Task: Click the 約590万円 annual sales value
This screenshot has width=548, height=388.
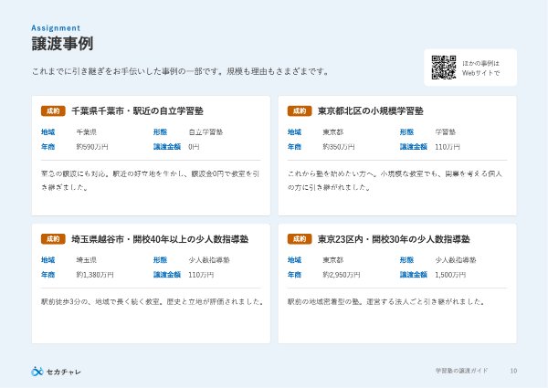Action: [x=92, y=147]
